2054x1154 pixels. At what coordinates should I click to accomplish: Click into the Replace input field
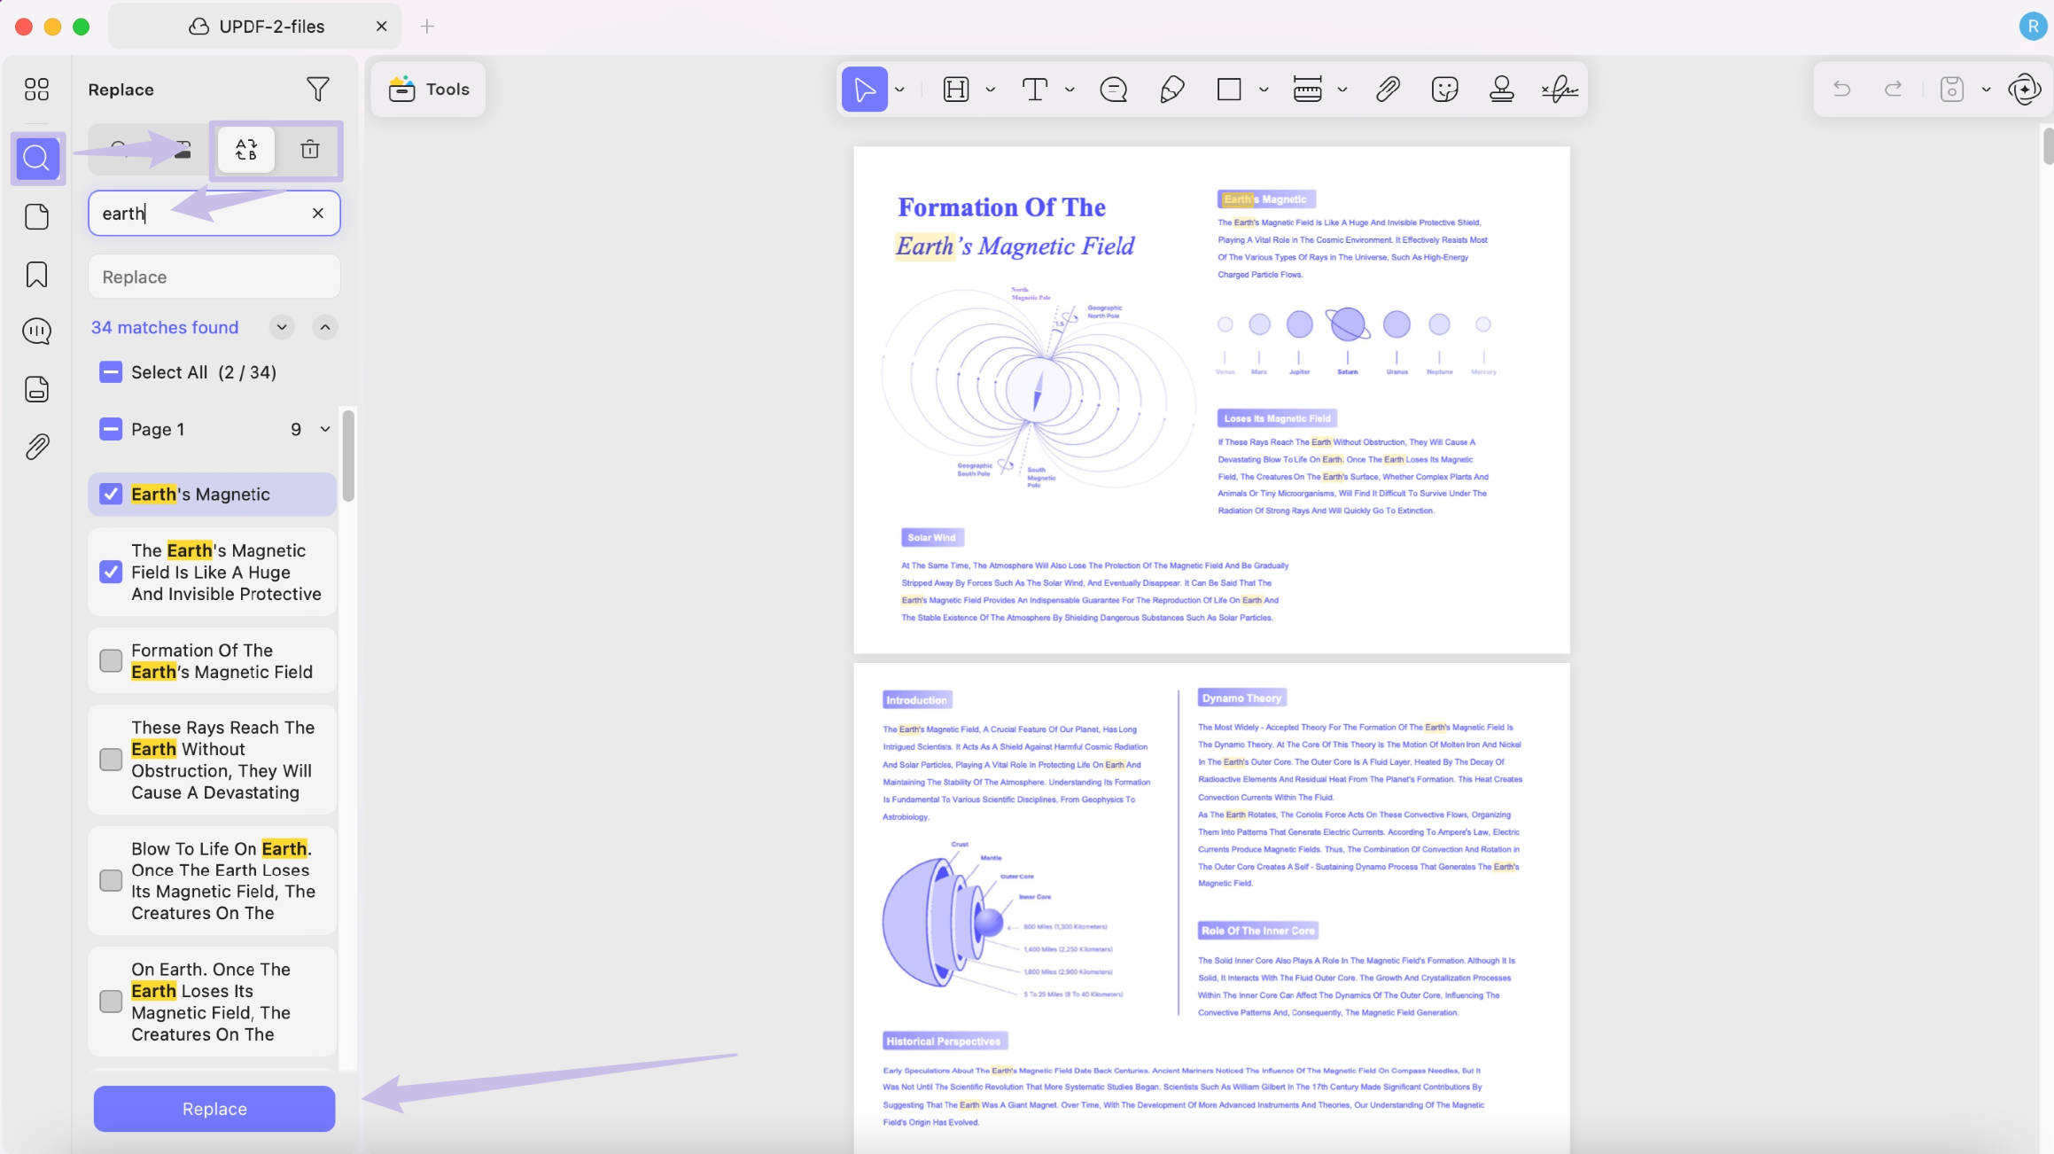pyautogui.click(x=214, y=277)
